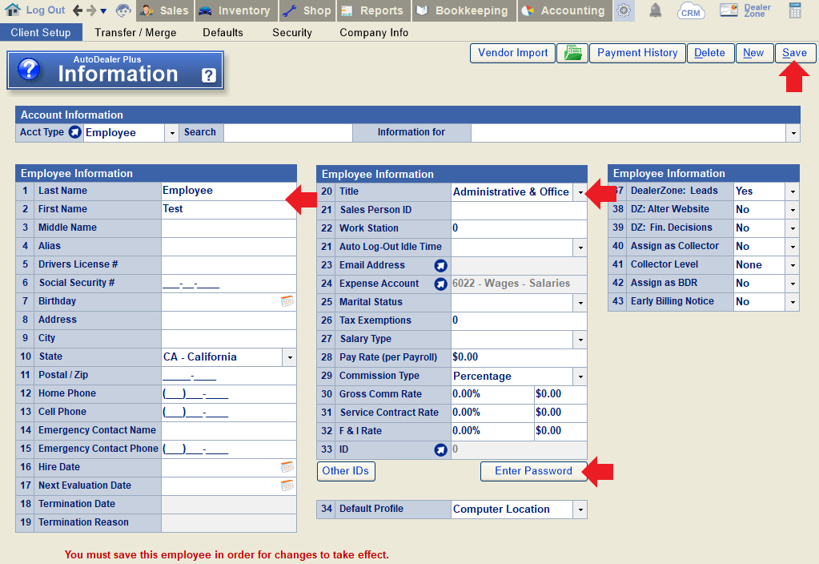
Task: Click the Acct Type lookup arrow icon
Action: 75,132
